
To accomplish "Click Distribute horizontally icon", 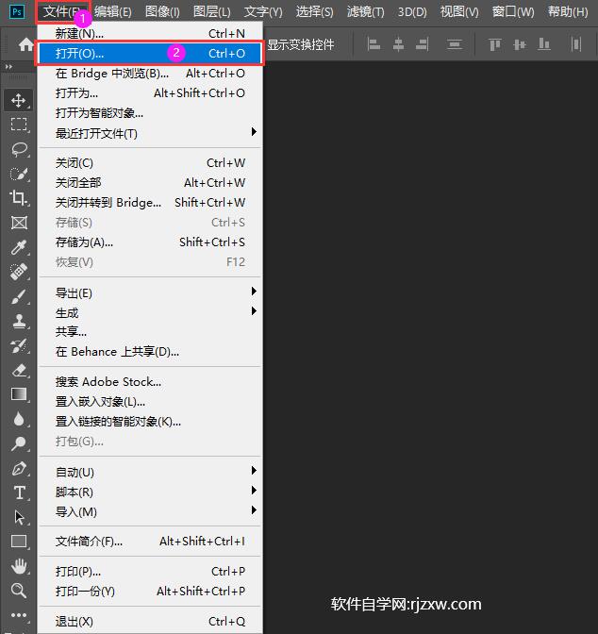I will click(576, 44).
